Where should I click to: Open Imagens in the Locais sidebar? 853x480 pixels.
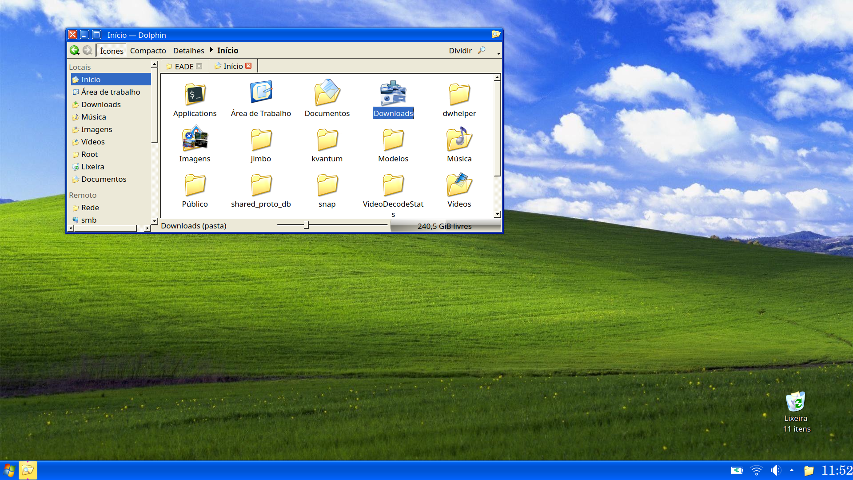tap(111, 129)
